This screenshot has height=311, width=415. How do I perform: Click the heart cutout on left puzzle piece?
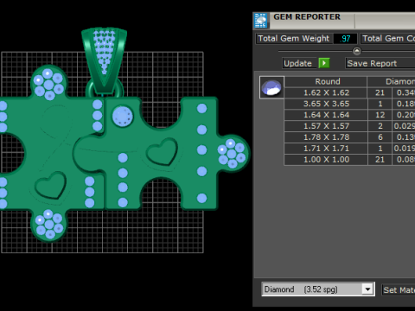pyautogui.click(x=51, y=185)
